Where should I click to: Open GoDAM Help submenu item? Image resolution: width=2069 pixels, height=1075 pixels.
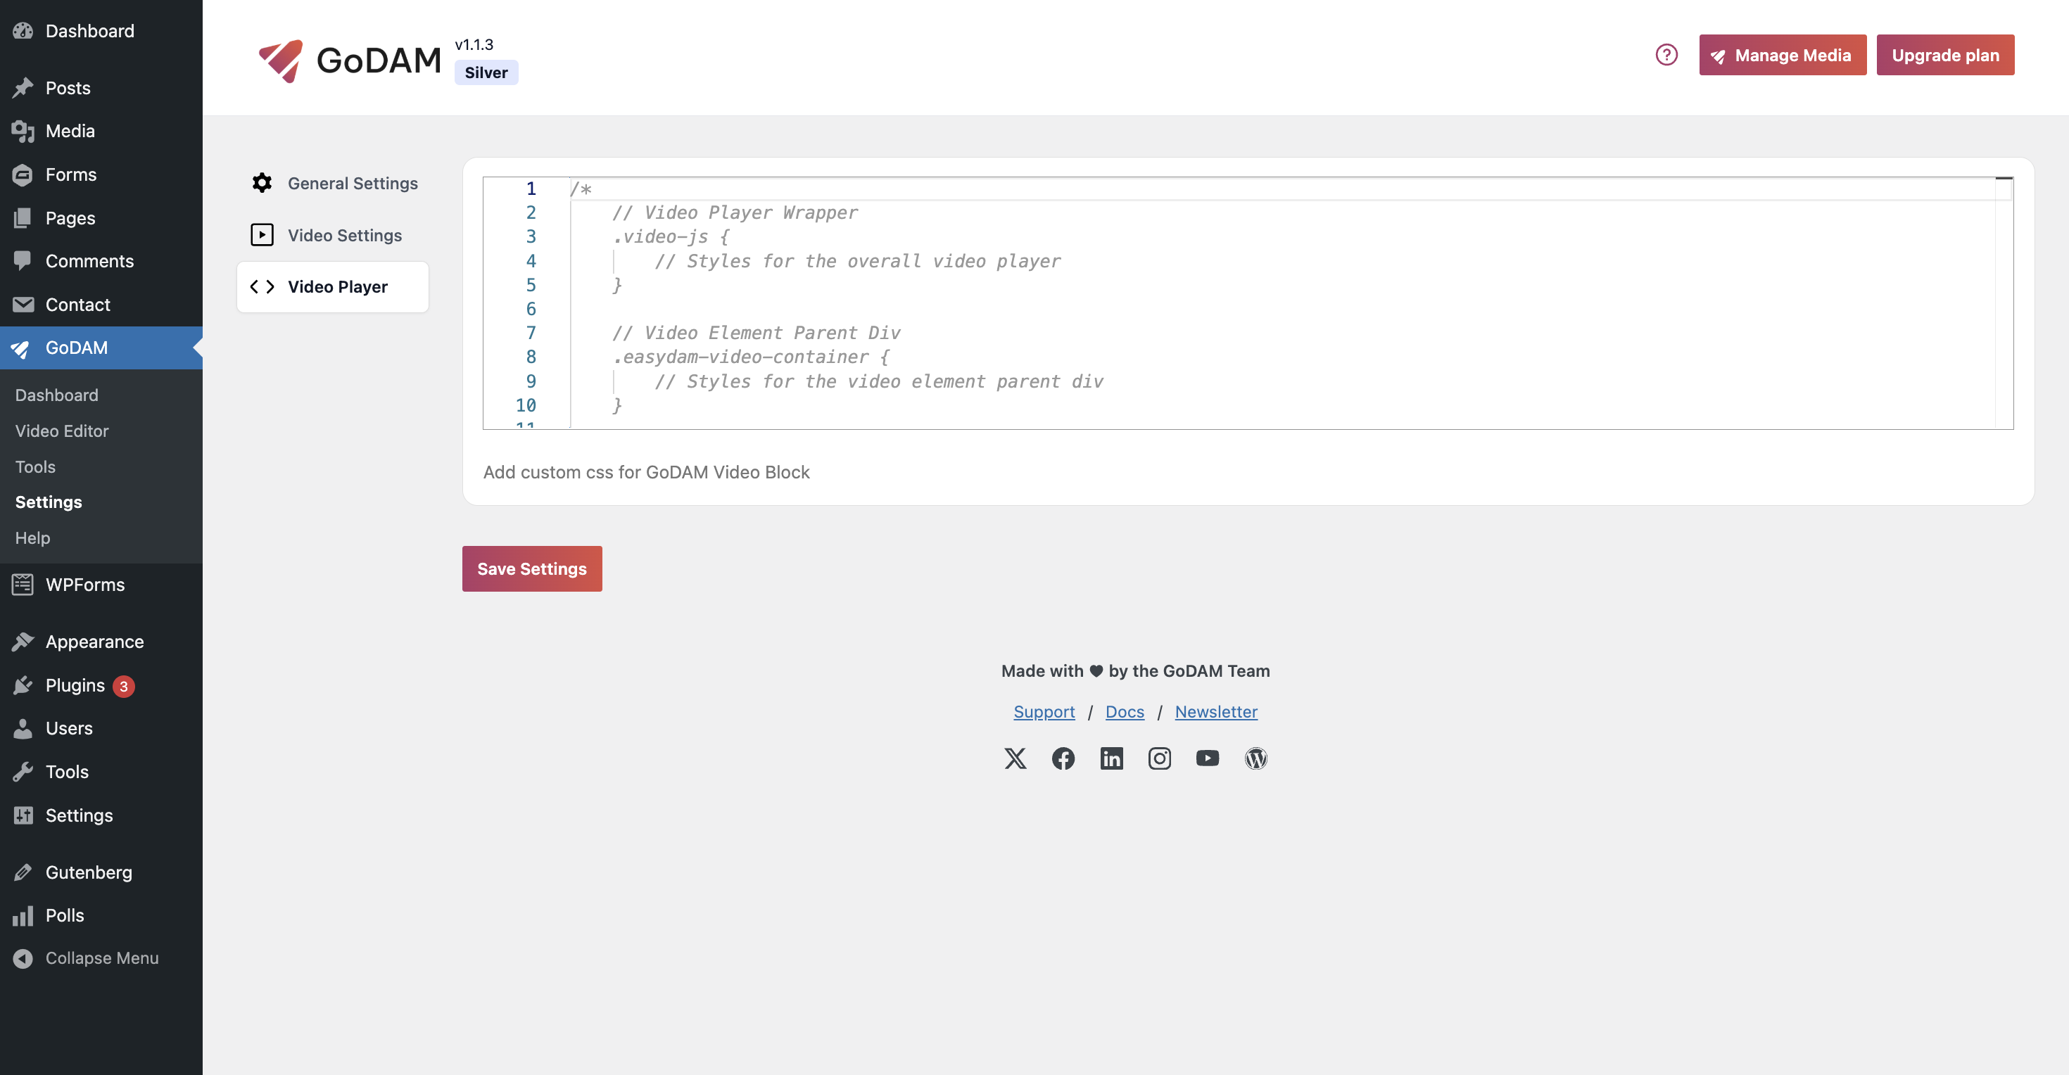click(32, 538)
